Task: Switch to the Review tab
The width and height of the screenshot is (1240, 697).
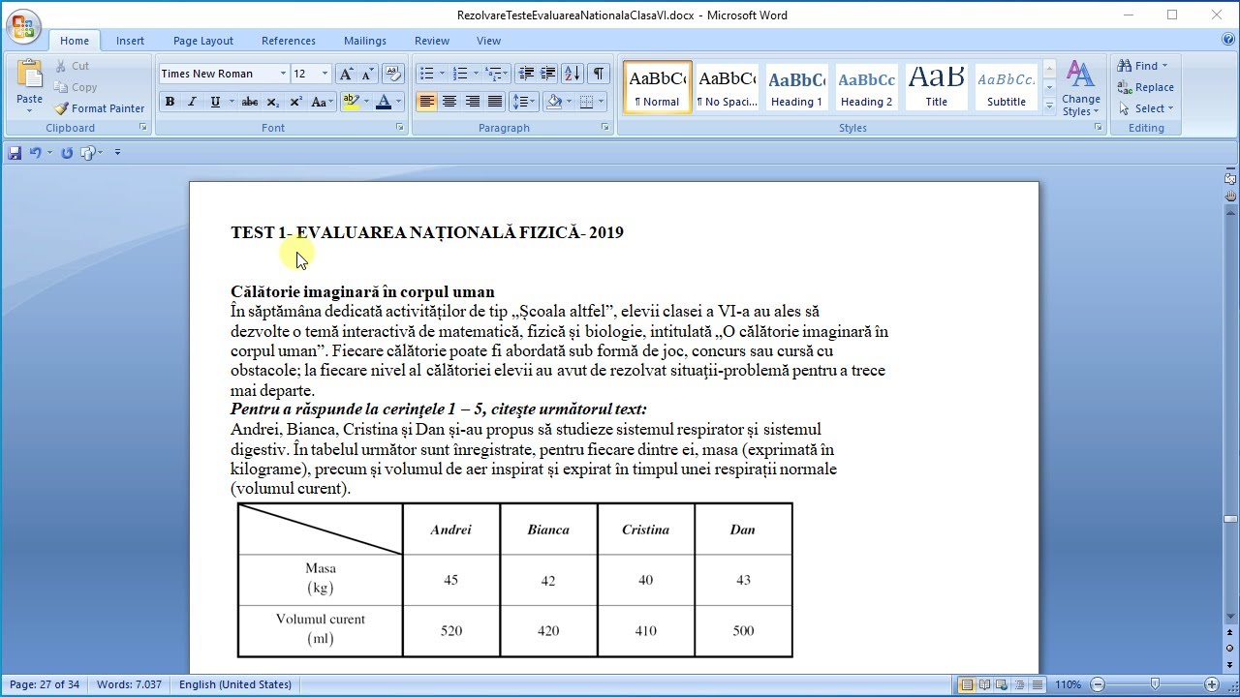Action: coord(432,41)
